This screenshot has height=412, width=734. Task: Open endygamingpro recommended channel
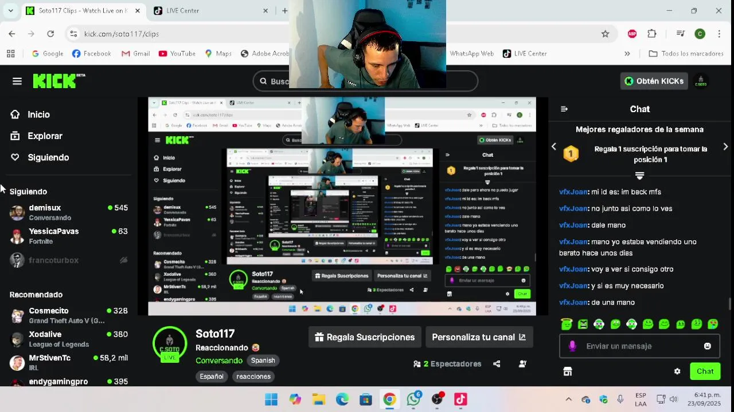[x=69, y=382]
